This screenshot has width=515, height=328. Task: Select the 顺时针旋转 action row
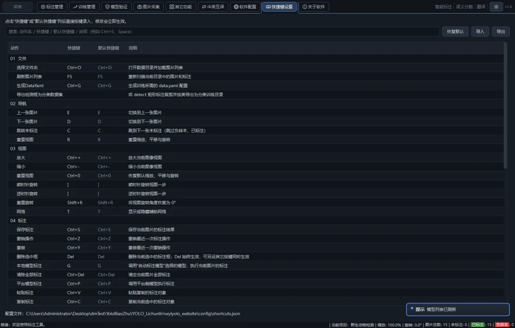point(256,184)
